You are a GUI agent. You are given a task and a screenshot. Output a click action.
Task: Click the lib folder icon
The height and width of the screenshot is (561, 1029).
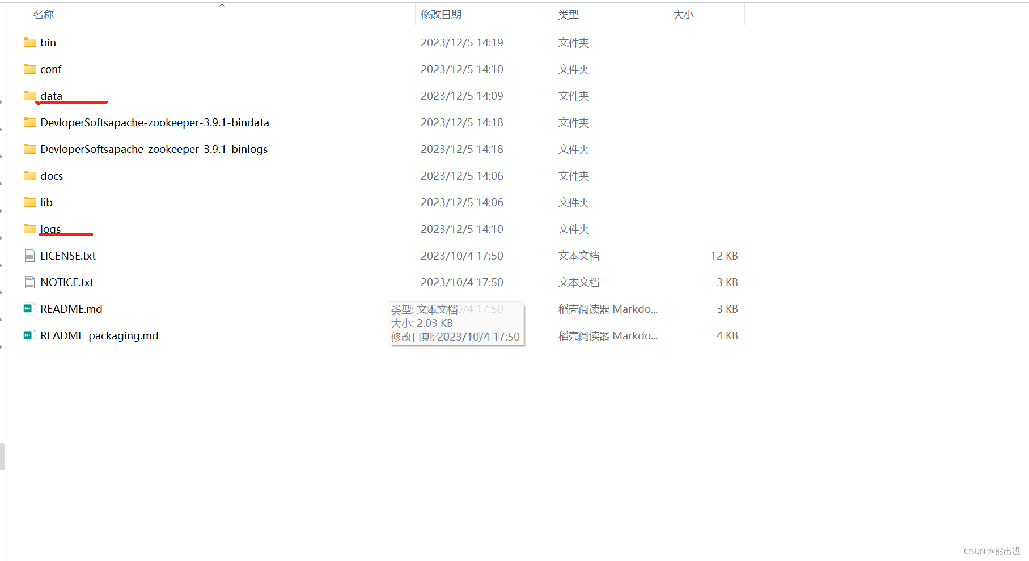coord(30,202)
